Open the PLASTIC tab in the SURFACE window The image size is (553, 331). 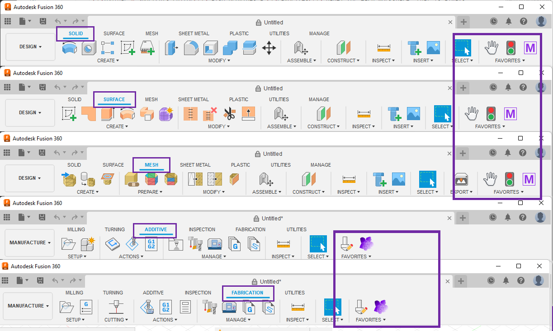[239, 99]
